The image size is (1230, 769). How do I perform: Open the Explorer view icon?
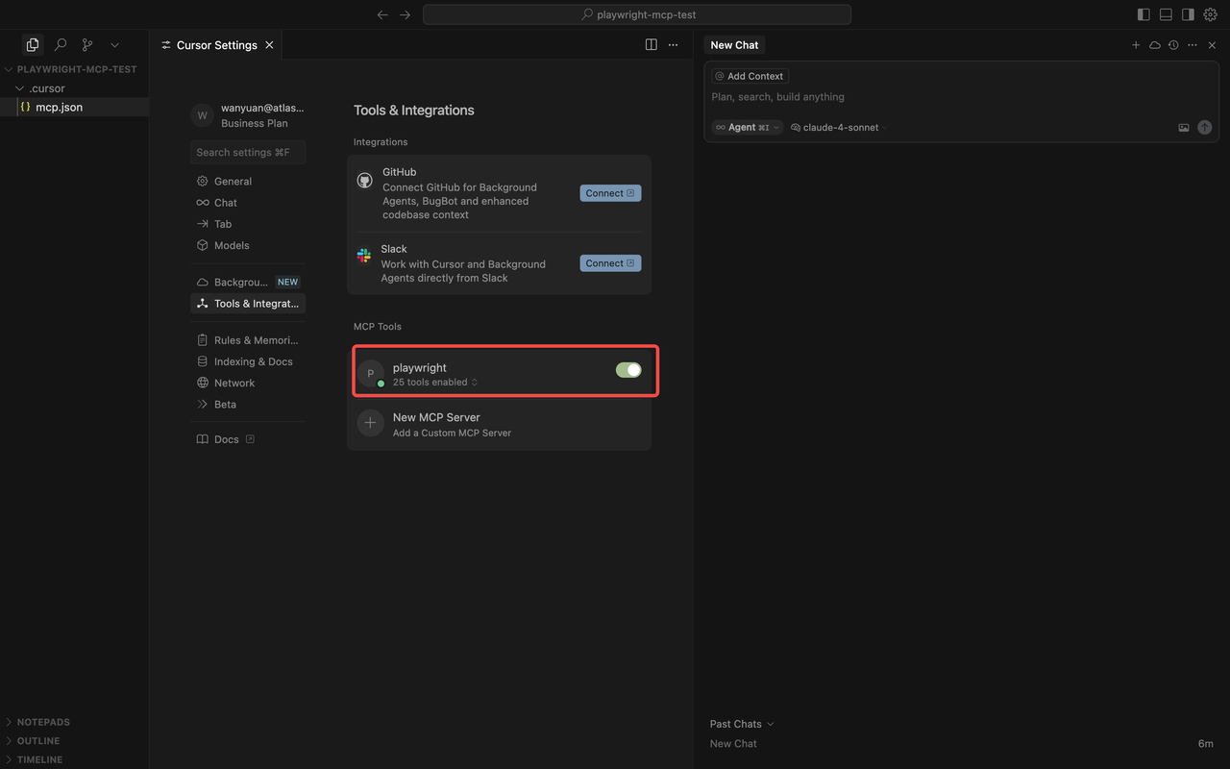[x=33, y=44]
